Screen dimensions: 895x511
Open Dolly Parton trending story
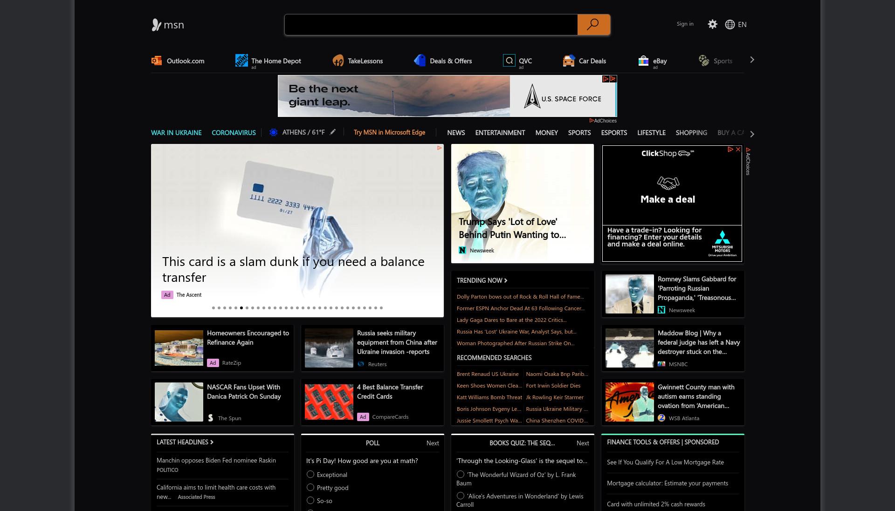[520, 297]
